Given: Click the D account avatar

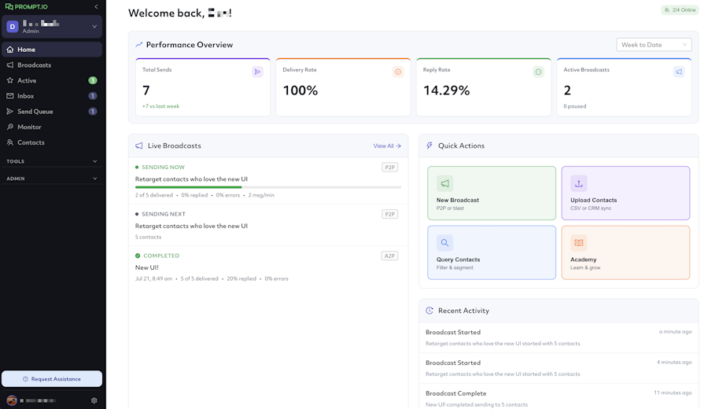Looking at the screenshot, I should coord(12,27).
